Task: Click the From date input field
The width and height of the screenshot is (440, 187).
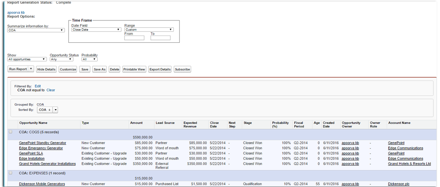Action: pos(134,38)
